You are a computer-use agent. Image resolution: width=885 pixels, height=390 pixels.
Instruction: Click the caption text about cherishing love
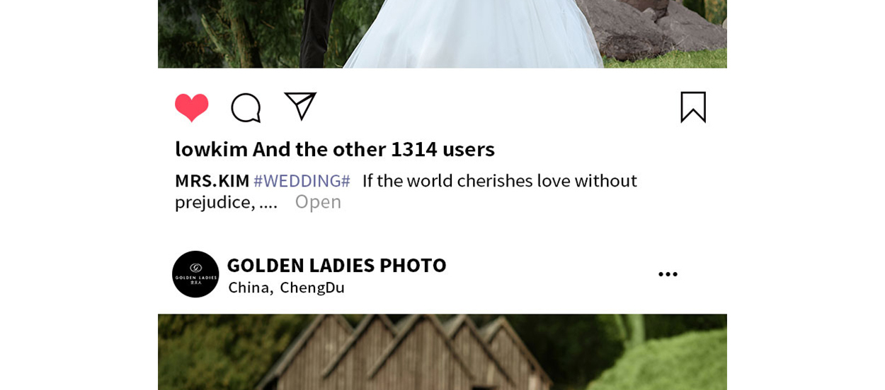click(x=406, y=191)
